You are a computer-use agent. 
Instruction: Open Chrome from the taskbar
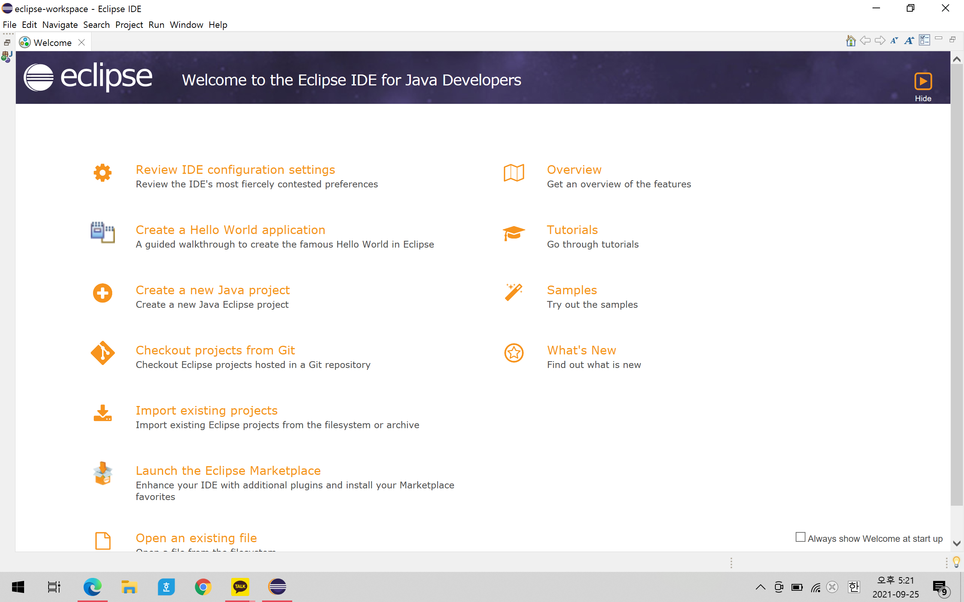point(203,587)
